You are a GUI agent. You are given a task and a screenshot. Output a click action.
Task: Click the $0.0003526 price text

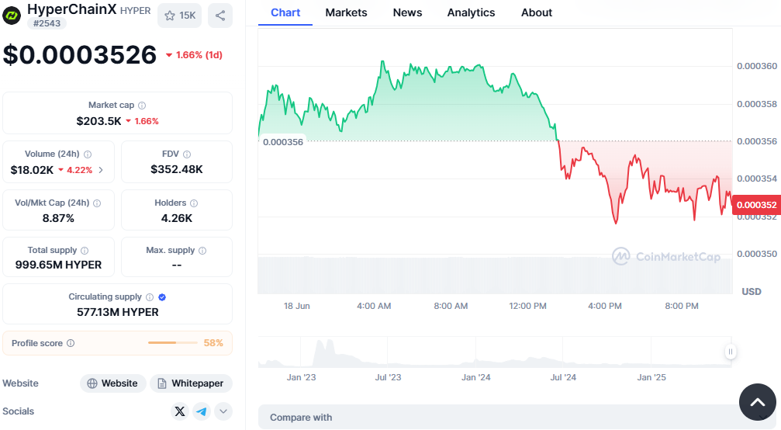pos(80,54)
